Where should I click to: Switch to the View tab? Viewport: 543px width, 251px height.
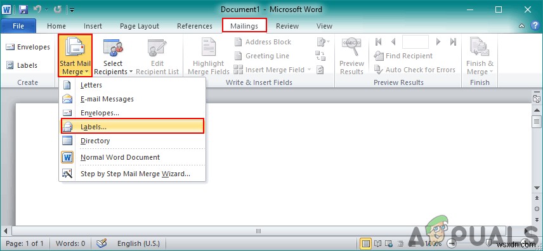[x=325, y=26]
